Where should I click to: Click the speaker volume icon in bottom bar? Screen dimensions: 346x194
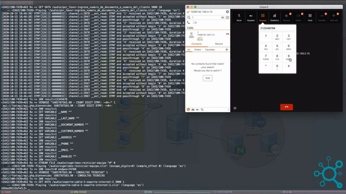coord(197,109)
